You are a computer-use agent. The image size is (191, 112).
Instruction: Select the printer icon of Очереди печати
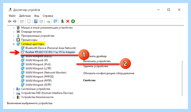pyautogui.click(x=18, y=32)
